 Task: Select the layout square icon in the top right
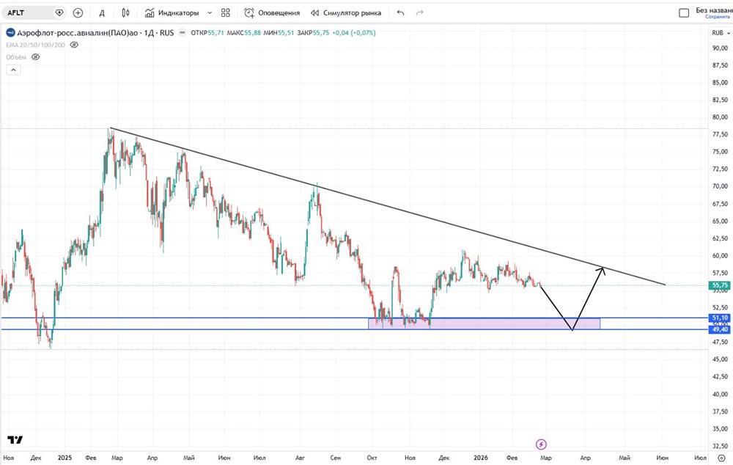pos(684,12)
